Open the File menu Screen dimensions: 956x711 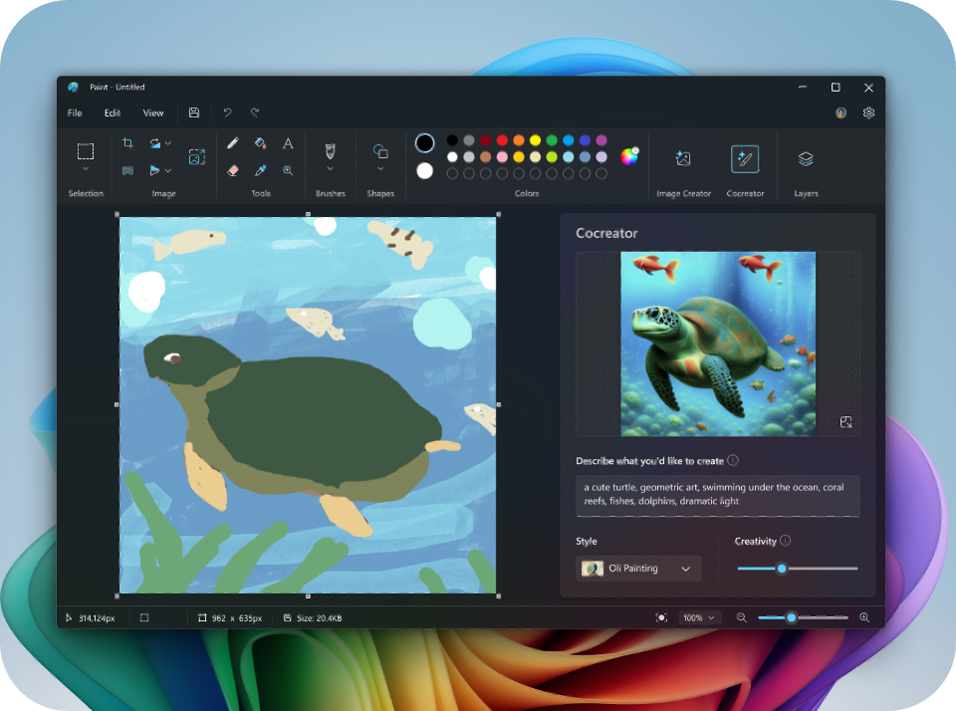(x=75, y=113)
